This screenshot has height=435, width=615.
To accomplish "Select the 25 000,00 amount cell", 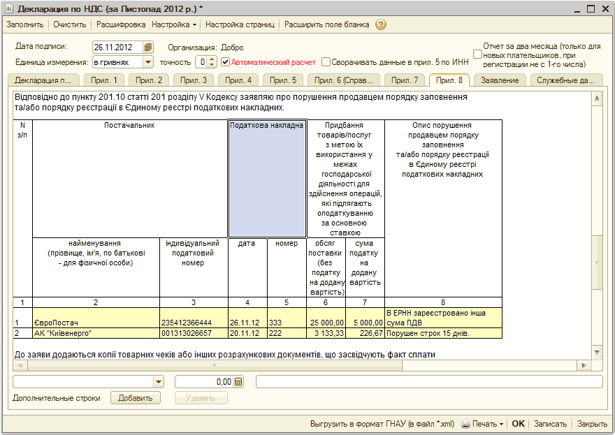I will pos(326,318).
